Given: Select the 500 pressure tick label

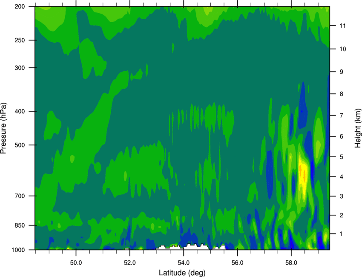Looking at the screenshot, I should point(20,145).
